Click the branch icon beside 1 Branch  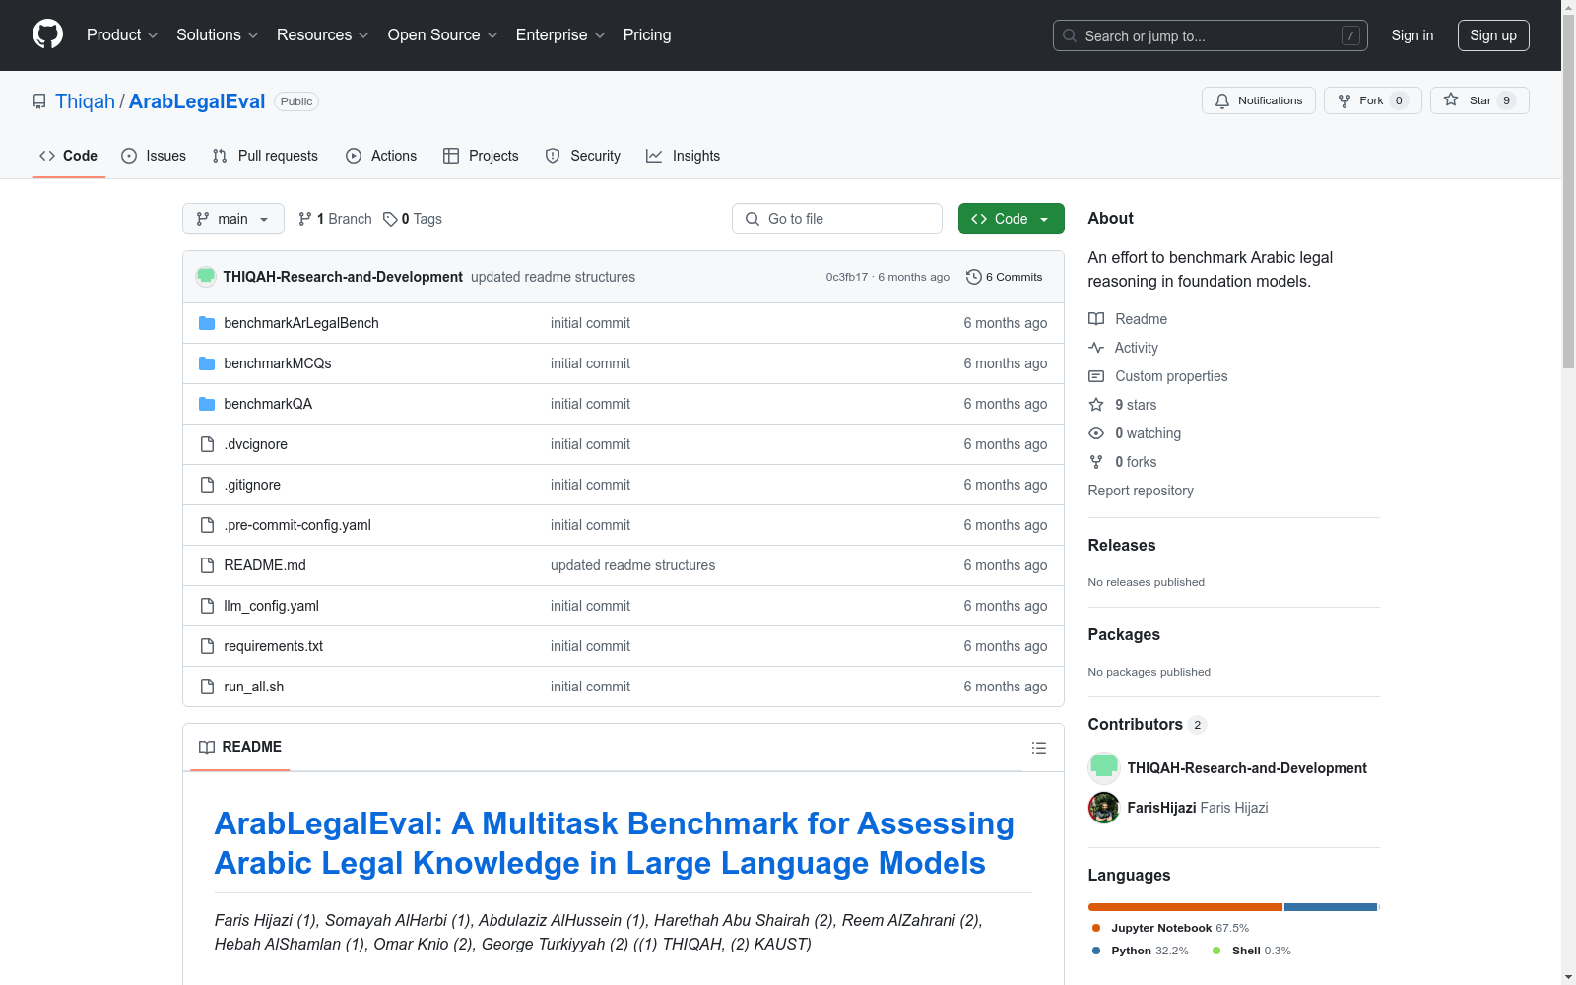[305, 219]
